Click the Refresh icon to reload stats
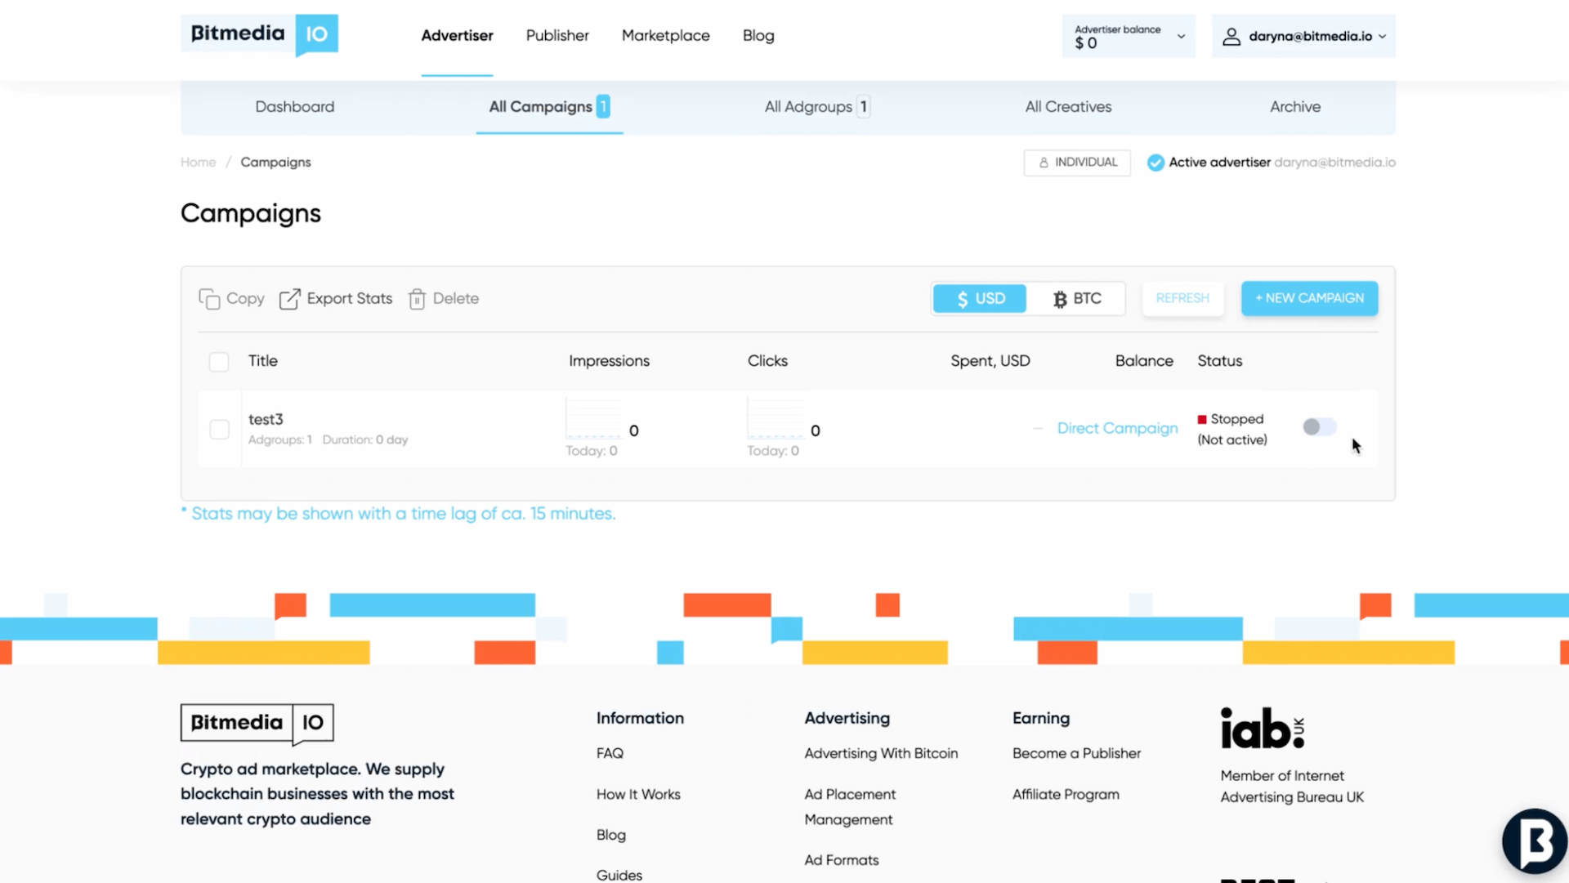Viewport: 1569px width, 883px height. pyautogui.click(x=1182, y=298)
